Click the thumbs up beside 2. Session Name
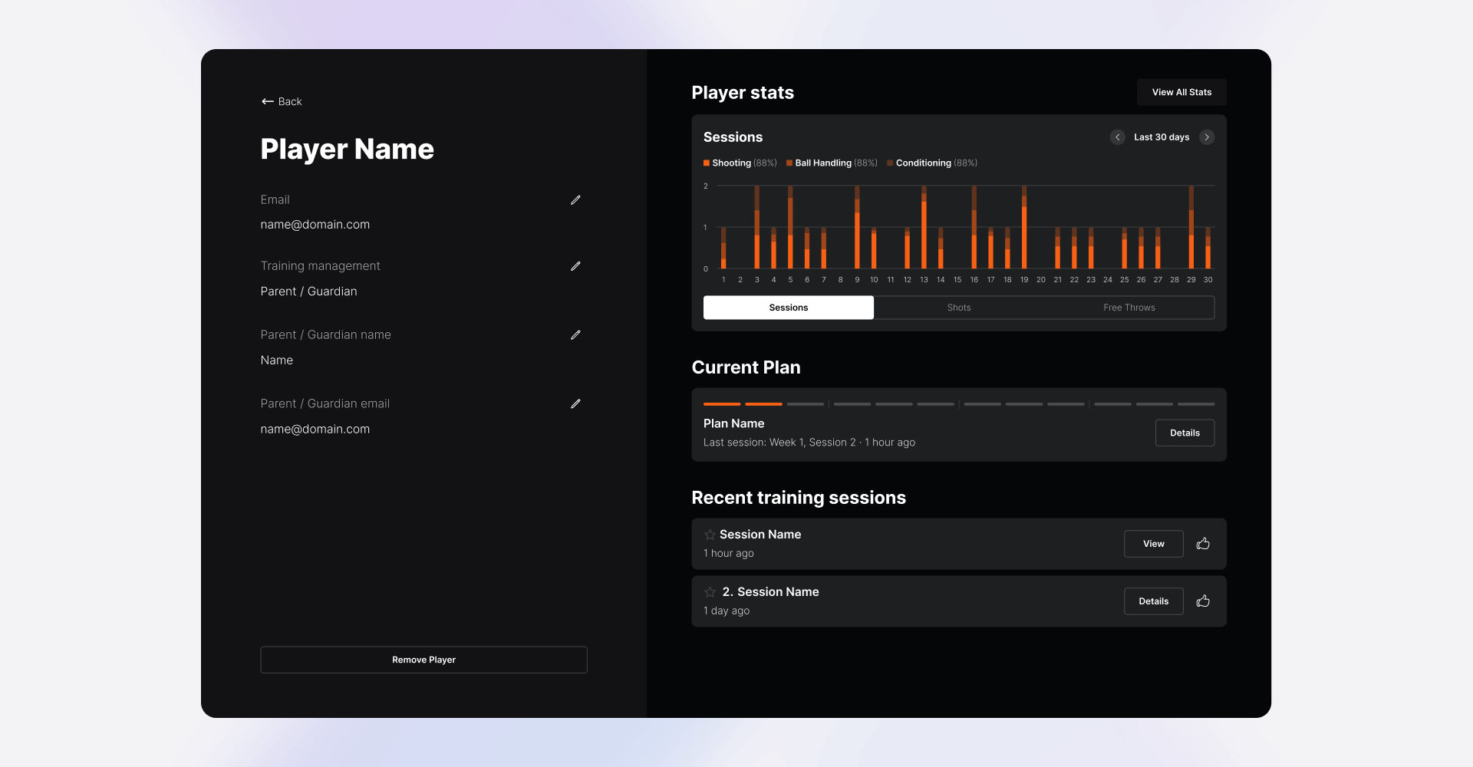 click(1202, 601)
